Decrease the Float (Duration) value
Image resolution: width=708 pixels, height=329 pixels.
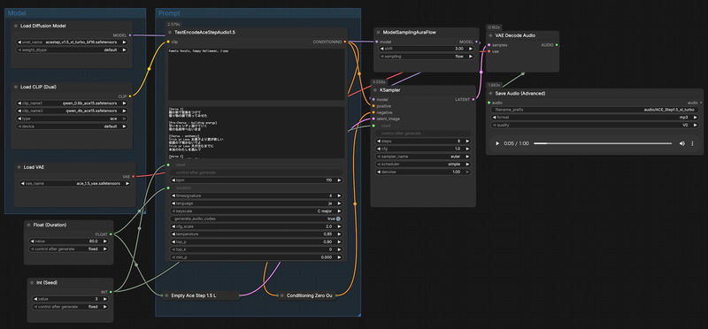tap(32, 241)
